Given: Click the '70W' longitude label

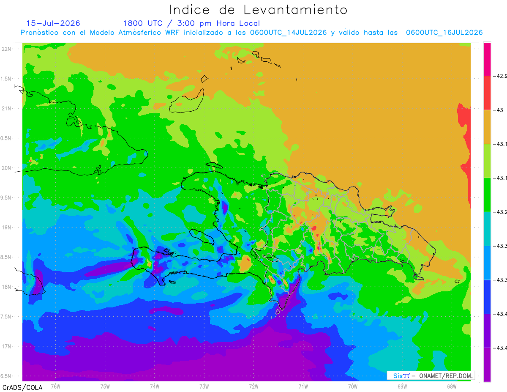Looking at the screenshot, I should coord(353,386).
